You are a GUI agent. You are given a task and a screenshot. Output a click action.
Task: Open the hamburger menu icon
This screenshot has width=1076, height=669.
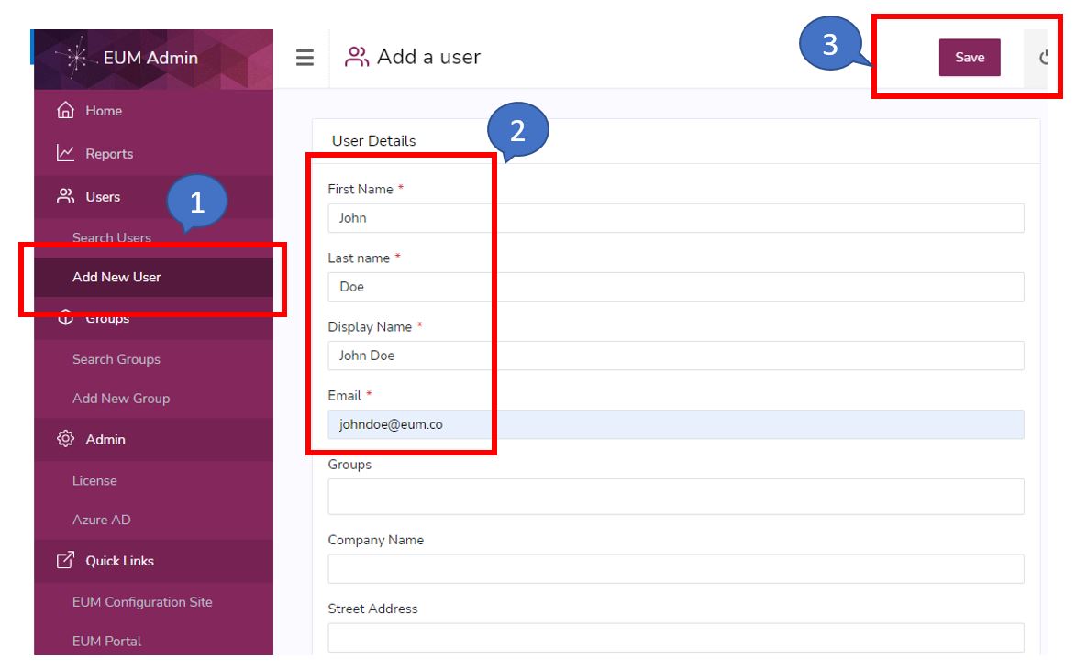coord(304,57)
